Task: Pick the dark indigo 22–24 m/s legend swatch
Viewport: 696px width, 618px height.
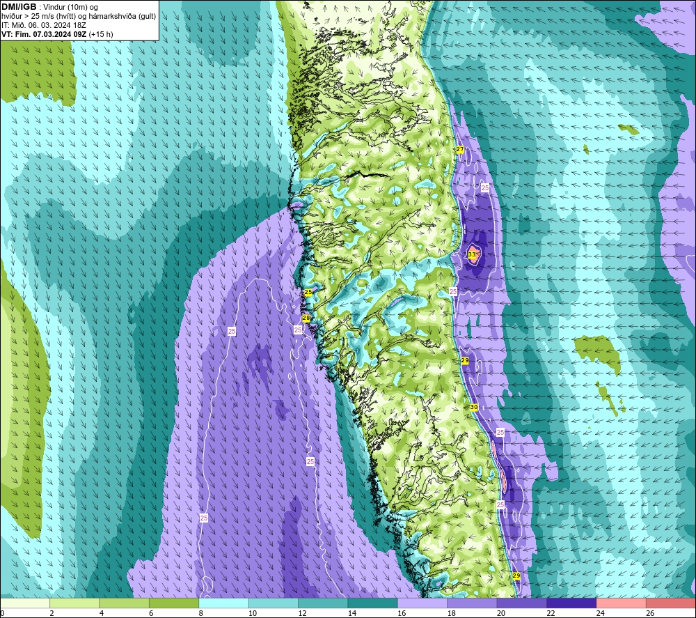Action: (571, 603)
